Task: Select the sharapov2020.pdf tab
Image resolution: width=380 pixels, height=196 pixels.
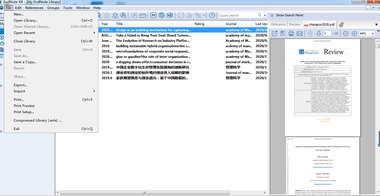Action: pyautogui.click(x=319, y=25)
